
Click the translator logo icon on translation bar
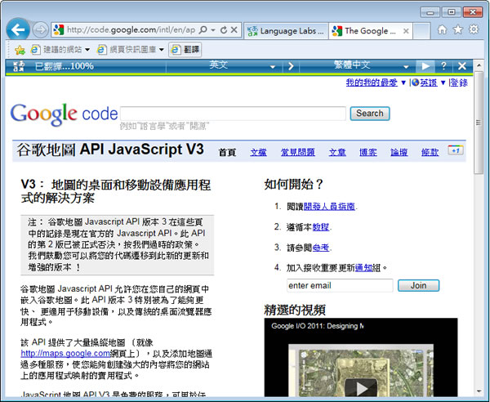19,66
